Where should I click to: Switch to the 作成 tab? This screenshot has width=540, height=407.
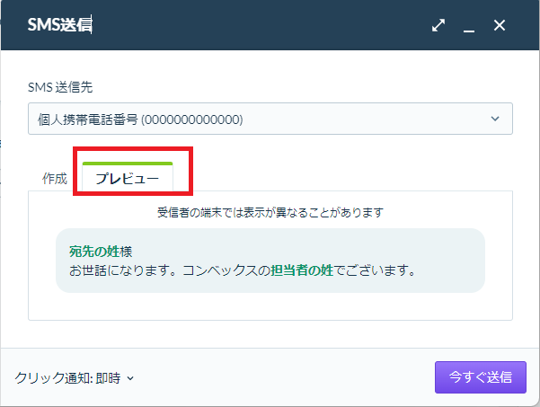tap(55, 179)
